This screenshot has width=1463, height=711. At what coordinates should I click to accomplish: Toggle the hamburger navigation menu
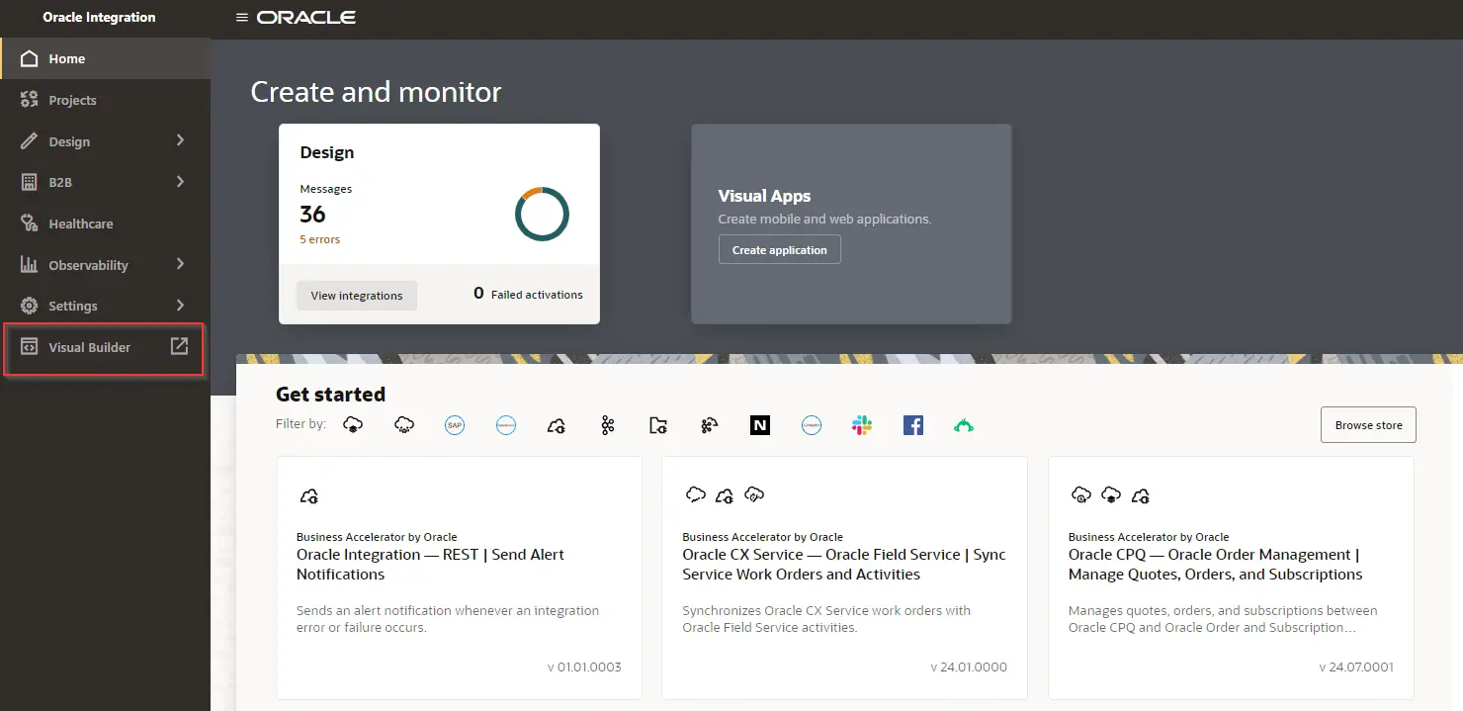pyautogui.click(x=241, y=18)
